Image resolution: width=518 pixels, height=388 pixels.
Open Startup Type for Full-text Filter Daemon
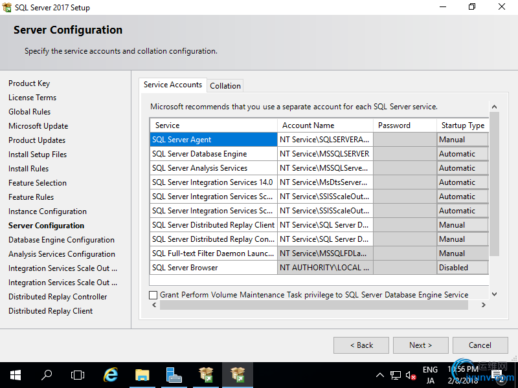tap(462, 253)
